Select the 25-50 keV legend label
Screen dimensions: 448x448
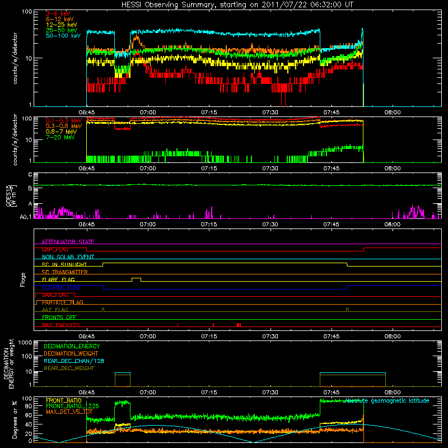[62, 30]
